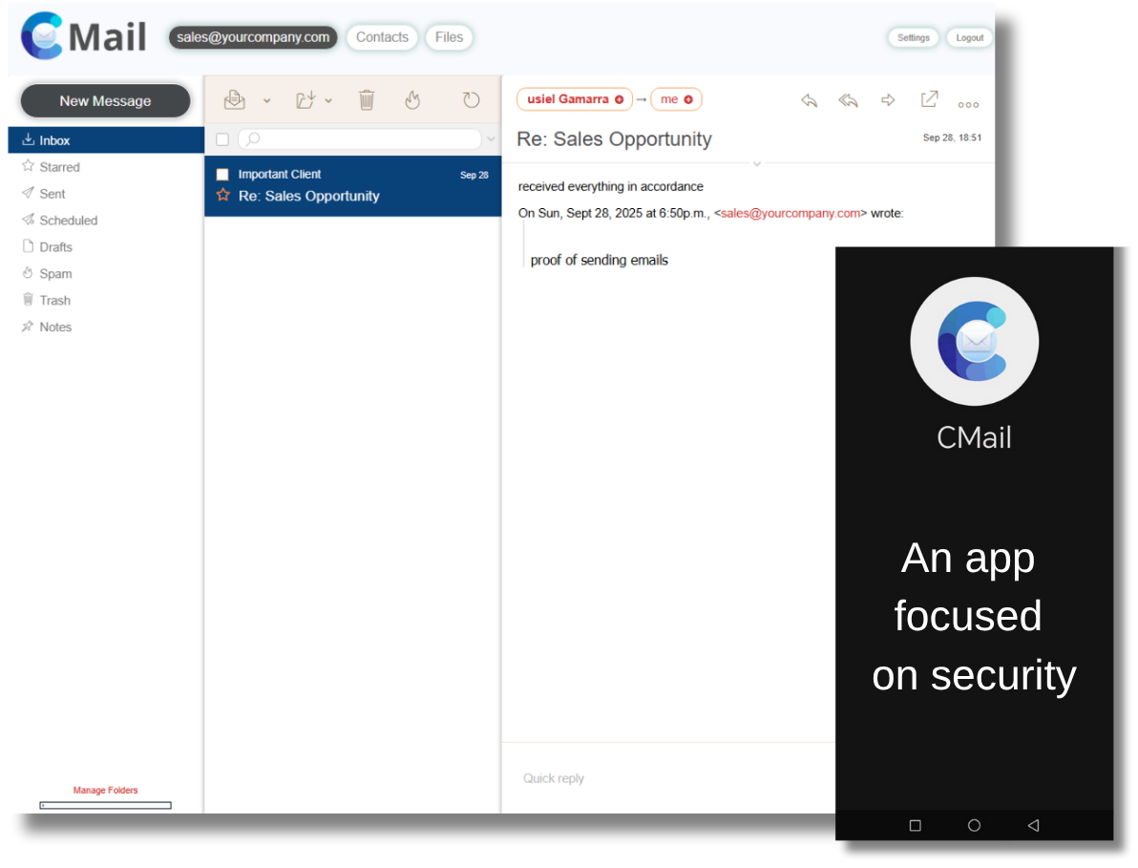Move the selected email to a folder
Screen dimensions: 1138x868
coord(306,99)
